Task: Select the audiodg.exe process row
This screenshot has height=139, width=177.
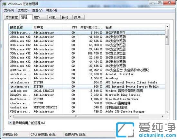Action: click(87, 91)
